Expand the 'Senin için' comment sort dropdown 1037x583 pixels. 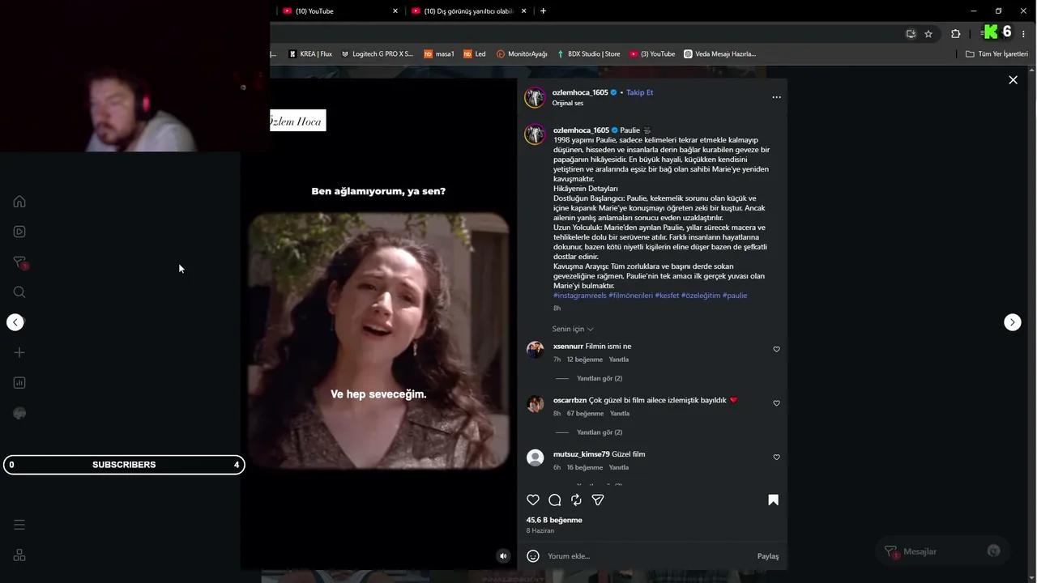[x=573, y=330]
